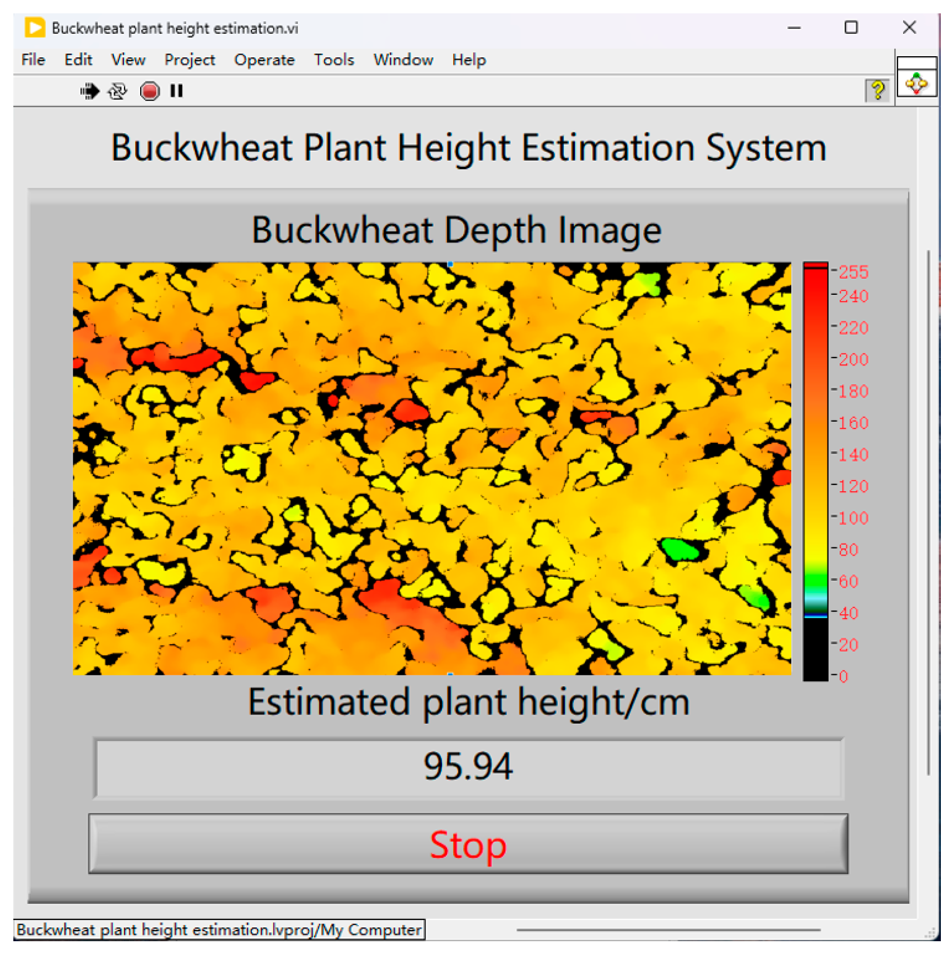Click the depth color ramp legend

click(x=815, y=471)
